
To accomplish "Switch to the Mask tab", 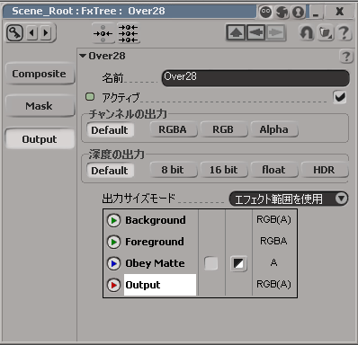I will 40,106.
